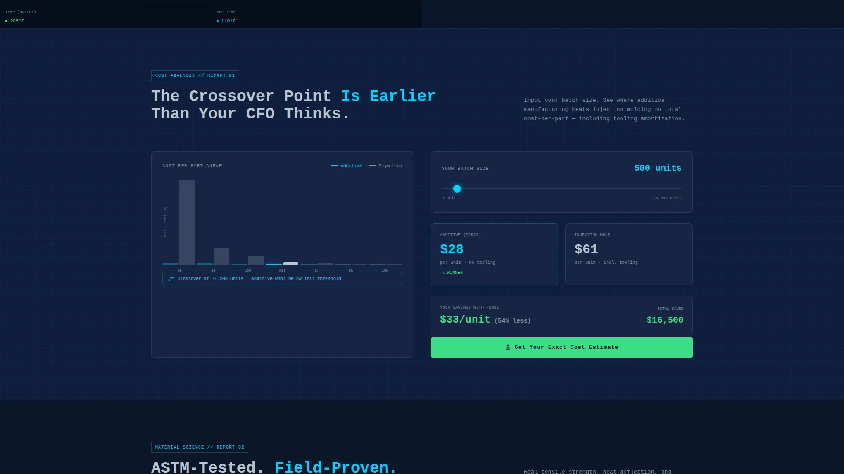Click the highlighted white bar at 500 units
This screenshot has width=844, height=474.
[291, 263]
